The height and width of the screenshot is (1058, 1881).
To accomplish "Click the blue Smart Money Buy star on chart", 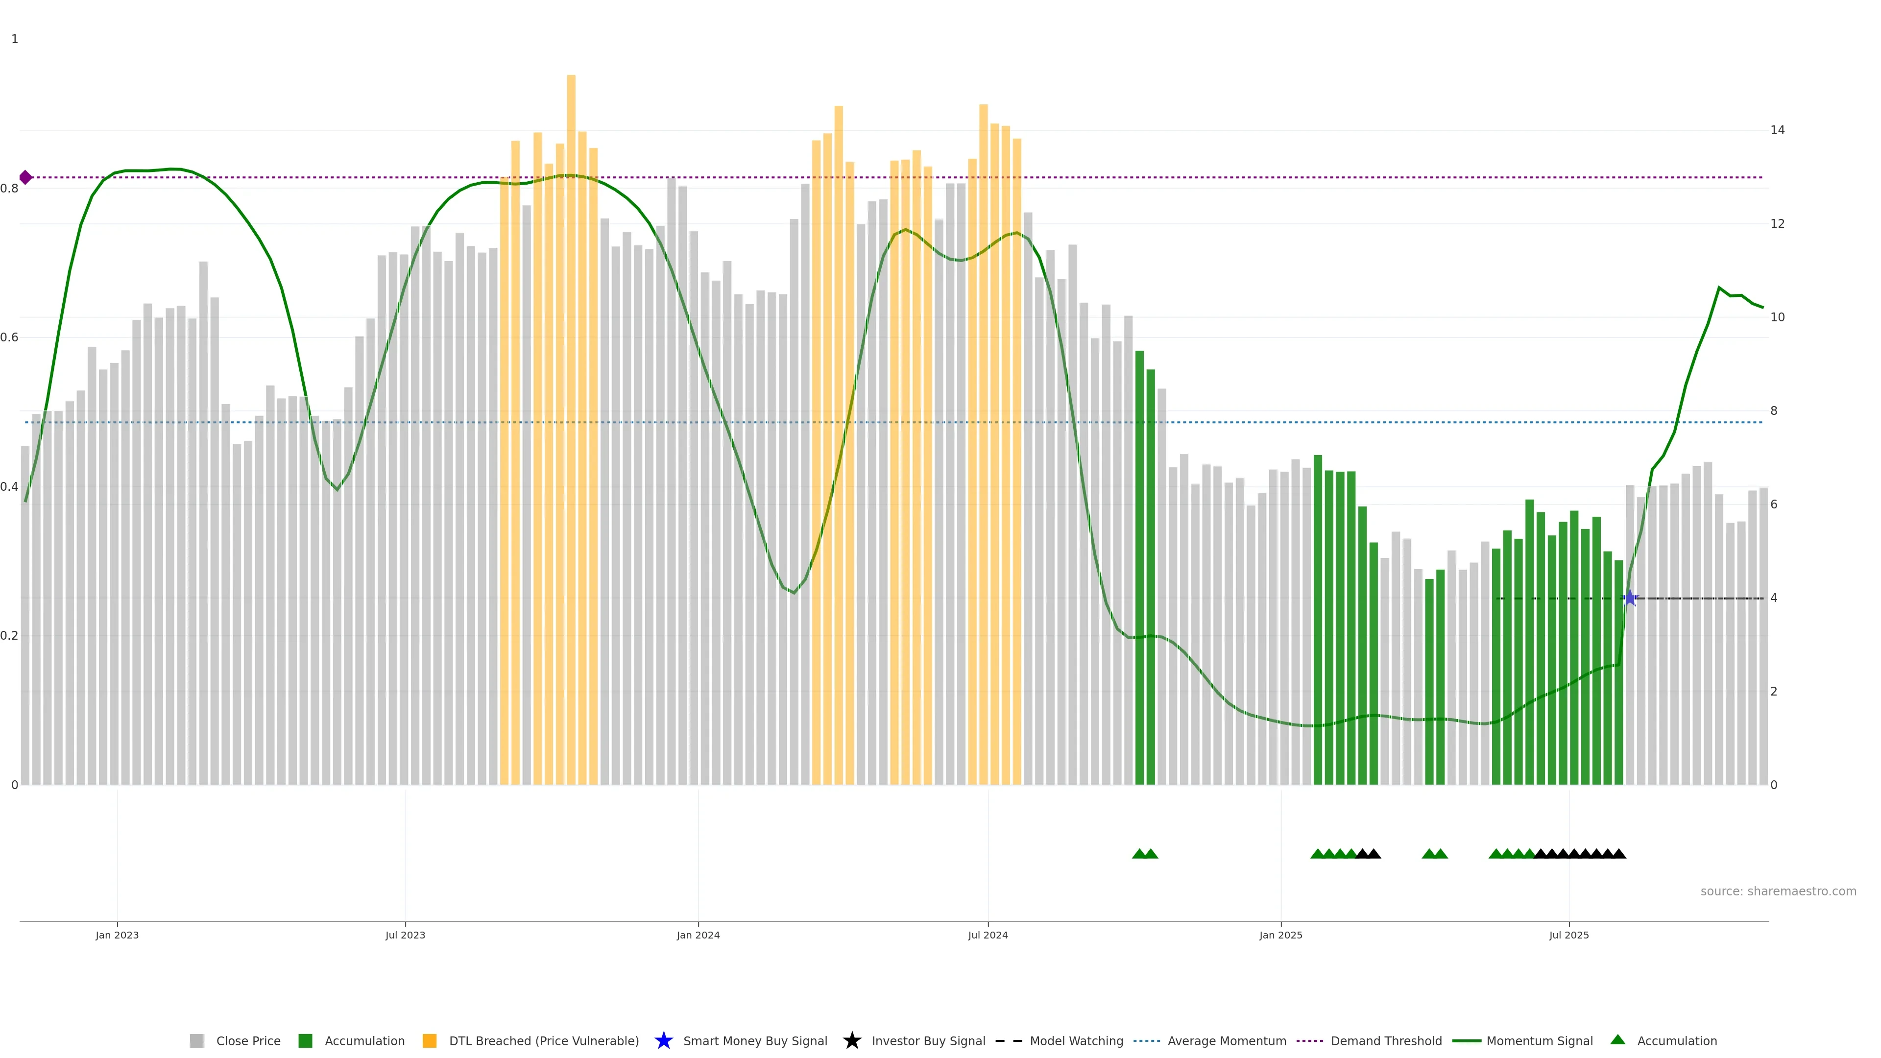I will point(1630,598).
